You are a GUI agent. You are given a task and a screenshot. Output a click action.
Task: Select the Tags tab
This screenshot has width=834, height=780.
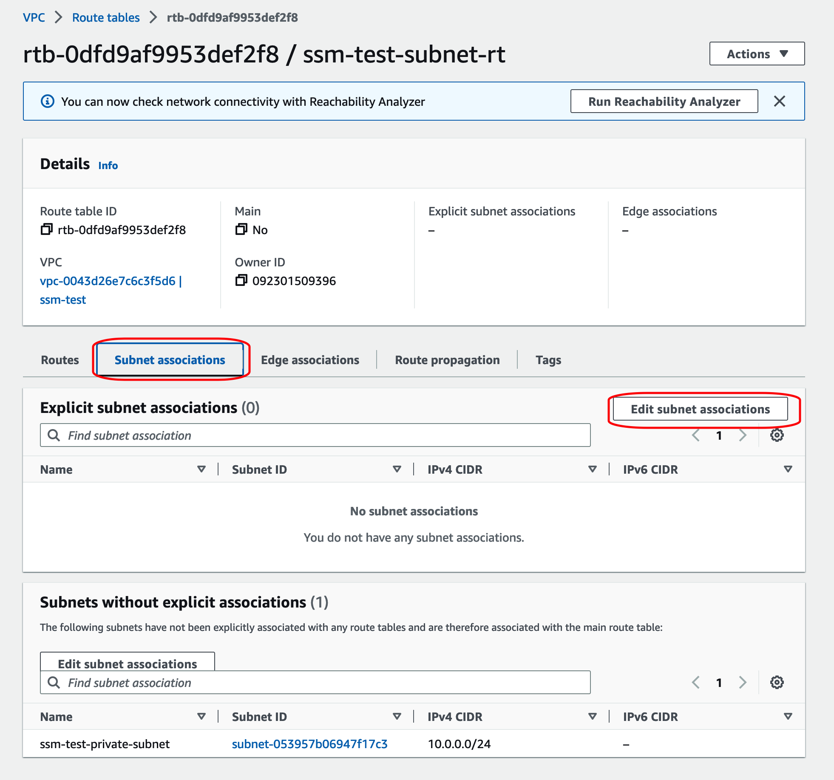[548, 360]
